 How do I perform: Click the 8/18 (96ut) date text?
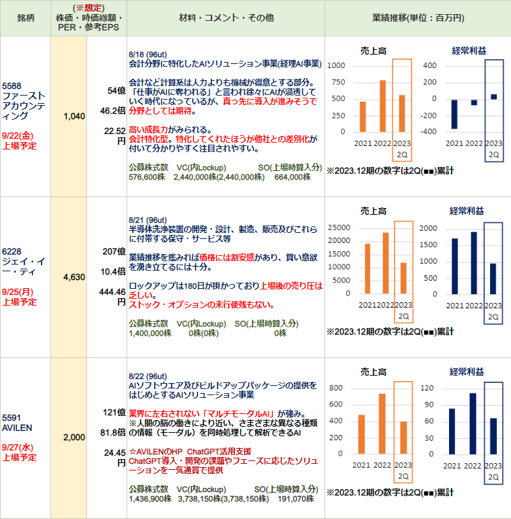(147, 55)
